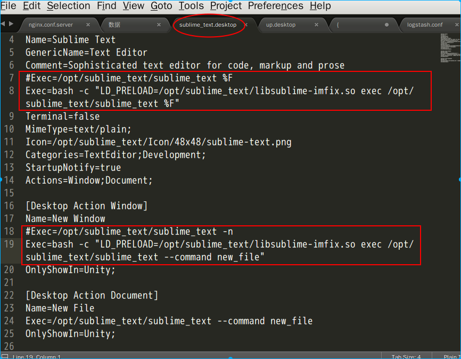Screen dimensions: 461x359
Task: Place cursor on the Terminal=false line
Action: [63, 117]
